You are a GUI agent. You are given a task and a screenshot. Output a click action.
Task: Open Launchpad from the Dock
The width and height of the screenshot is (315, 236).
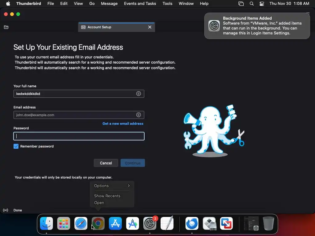[x=64, y=223]
